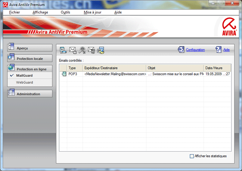Open the Configuration link
Viewport: 242px width, 171px height.
[195, 50]
